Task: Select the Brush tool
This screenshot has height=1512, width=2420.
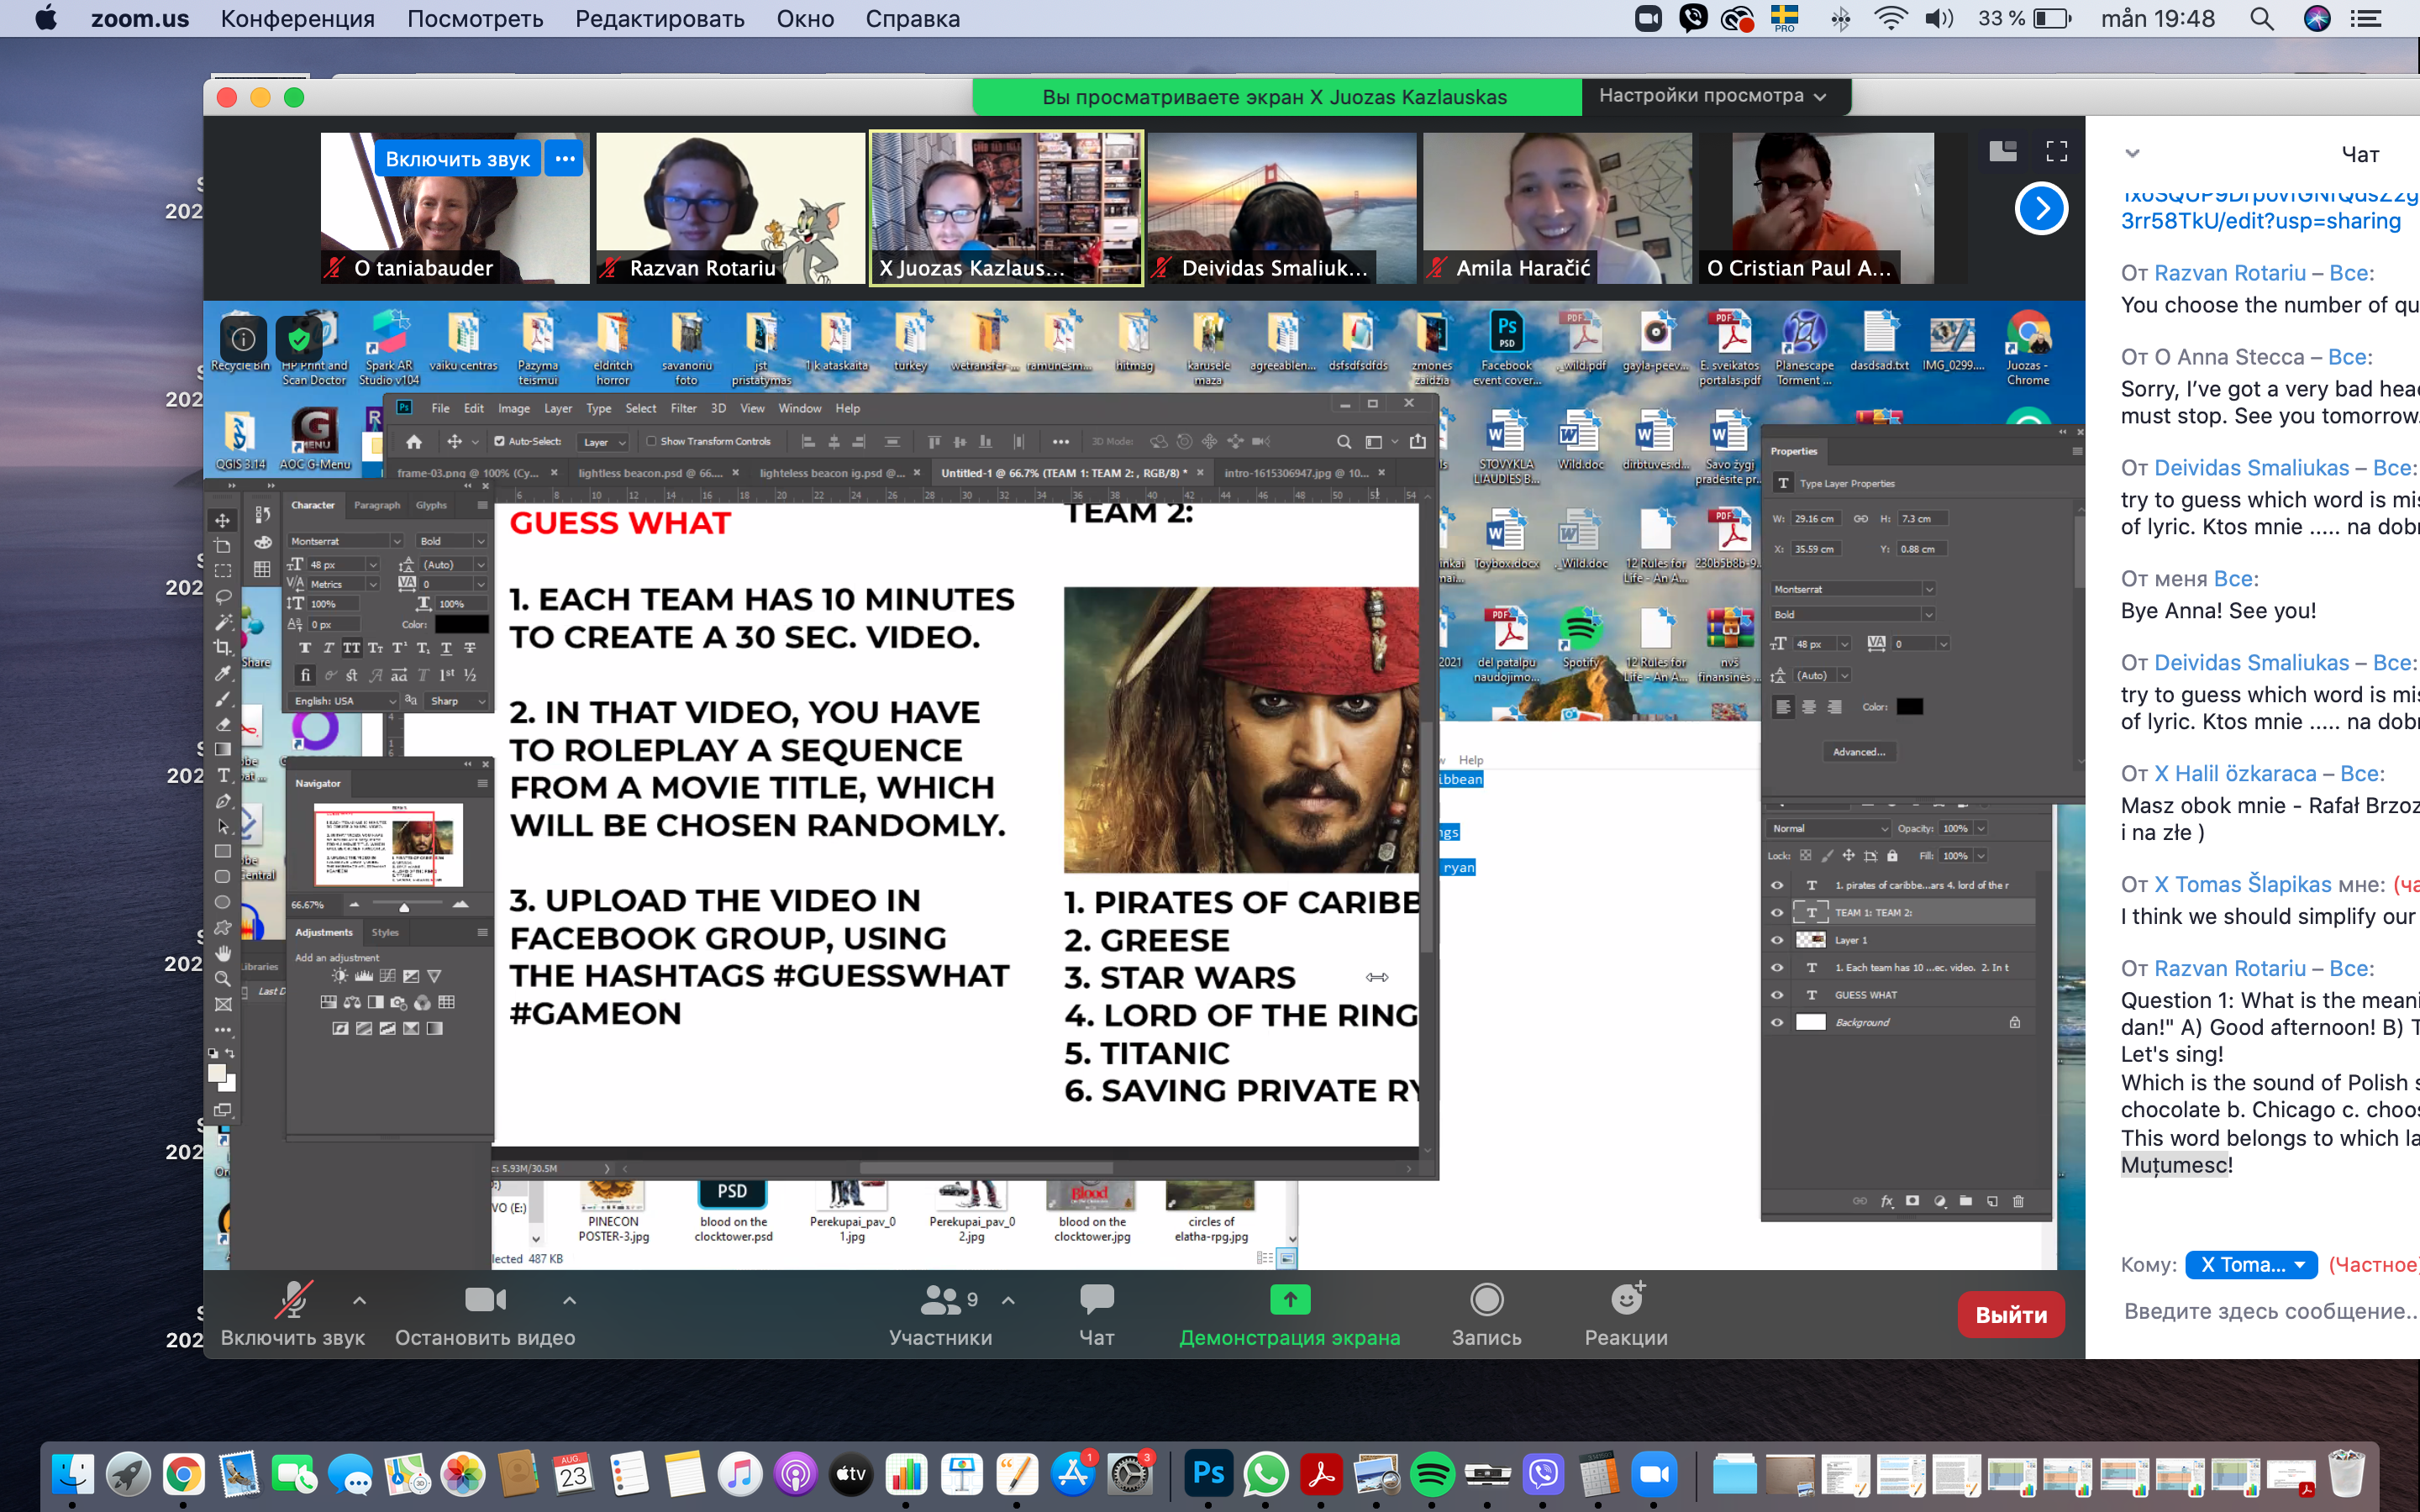Action: click(223, 699)
